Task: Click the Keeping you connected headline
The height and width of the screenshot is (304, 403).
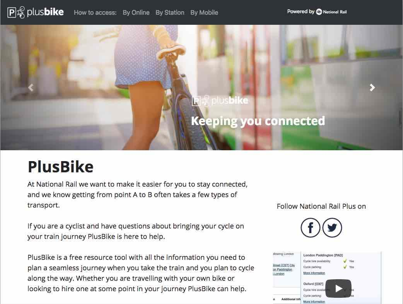Action: click(x=258, y=121)
